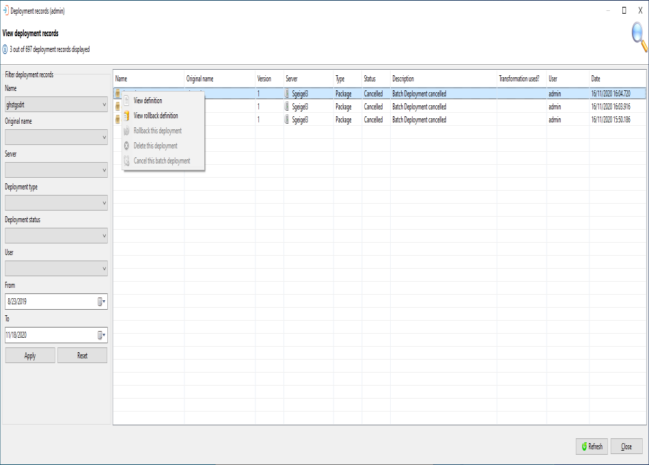Select date cell 16/11/2020 15:50.186
Screen dimensions: 649x465
click(x=611, y=120)
